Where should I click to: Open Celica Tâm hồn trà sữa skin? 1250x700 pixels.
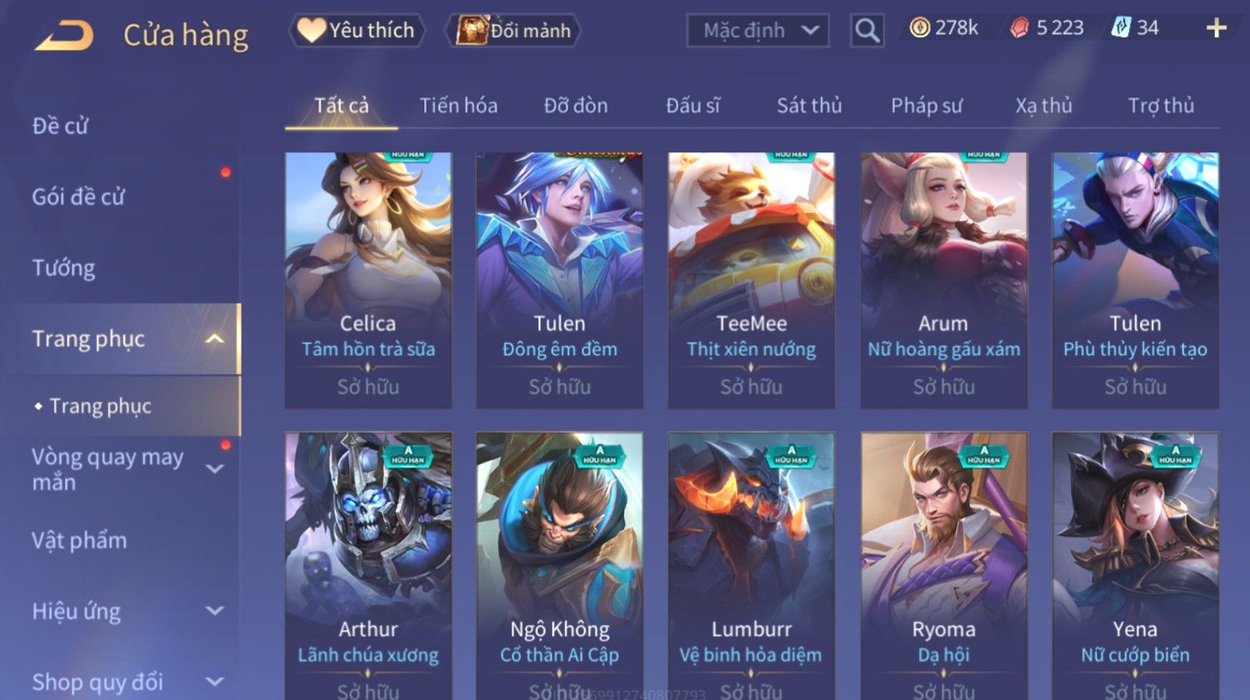click(368, 280)
